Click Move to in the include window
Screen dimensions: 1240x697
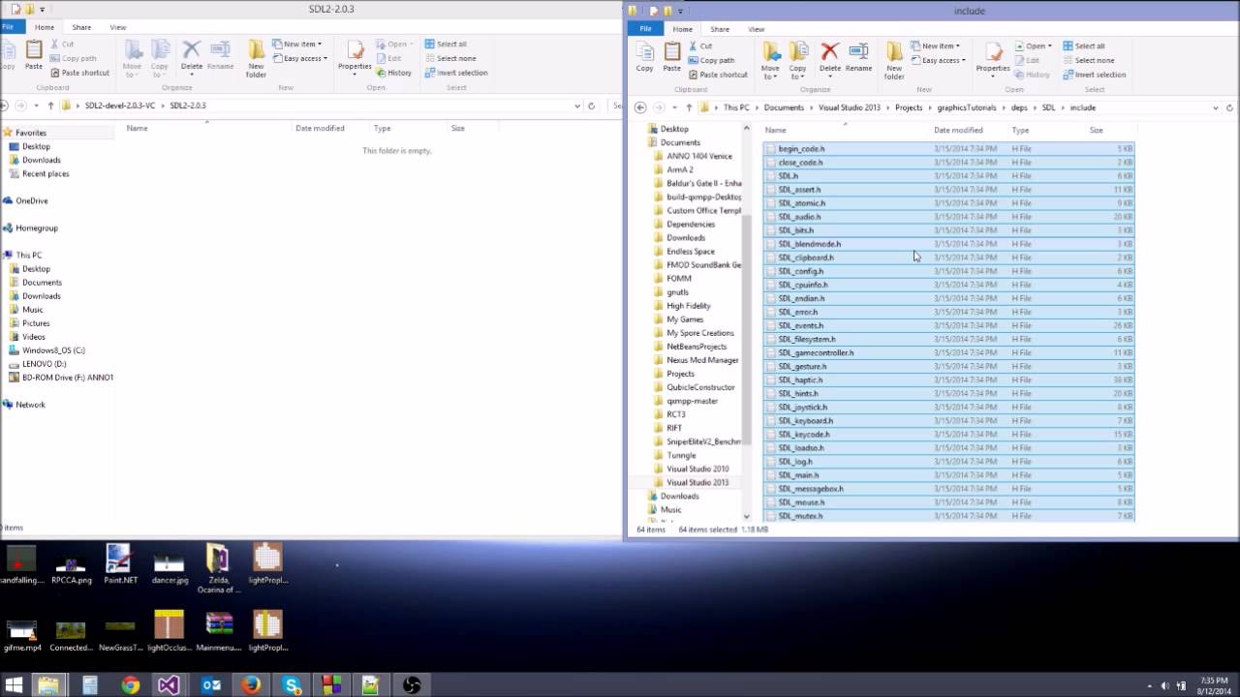771,61
